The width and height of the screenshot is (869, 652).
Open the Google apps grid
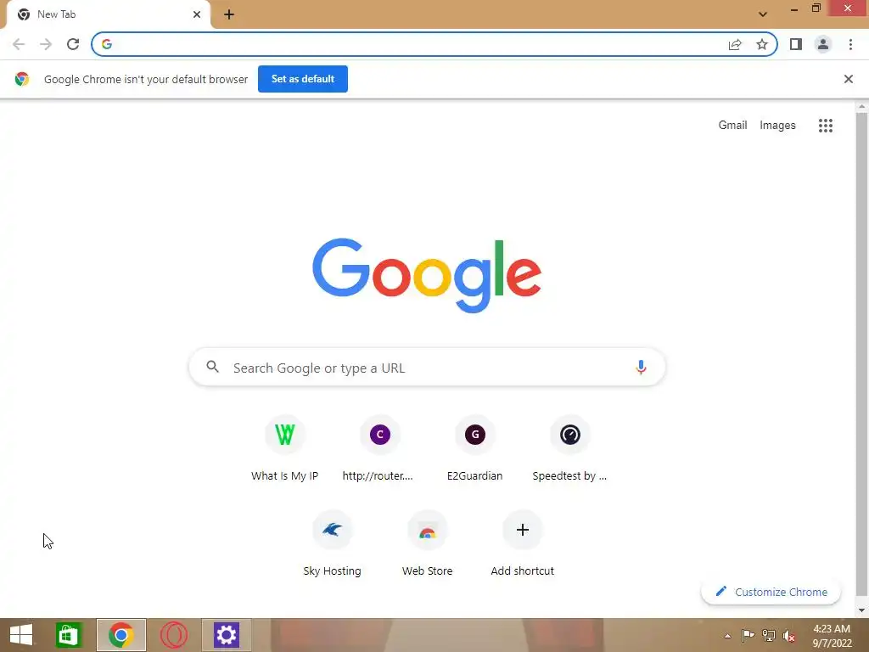coord(826,126)
